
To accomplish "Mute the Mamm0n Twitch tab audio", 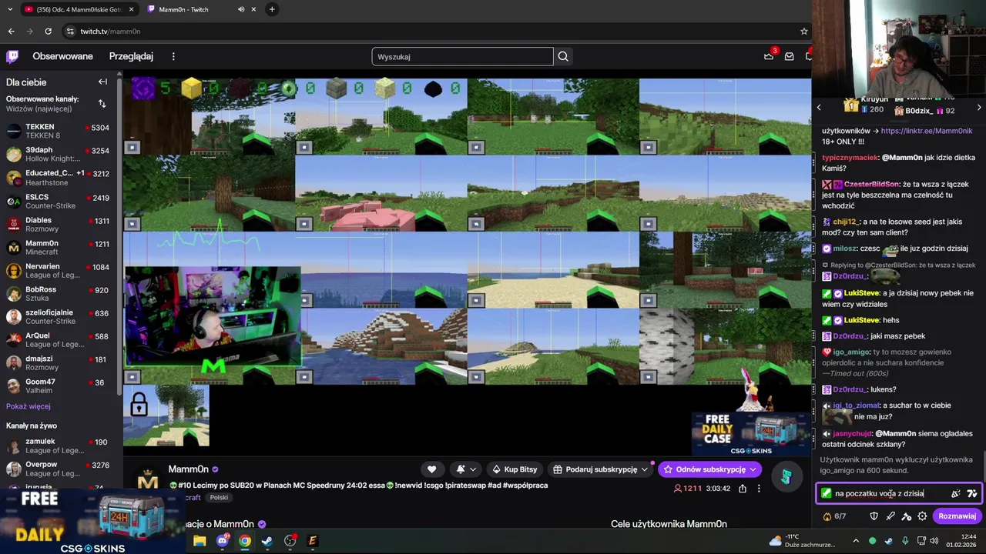I will pos(241,9).
